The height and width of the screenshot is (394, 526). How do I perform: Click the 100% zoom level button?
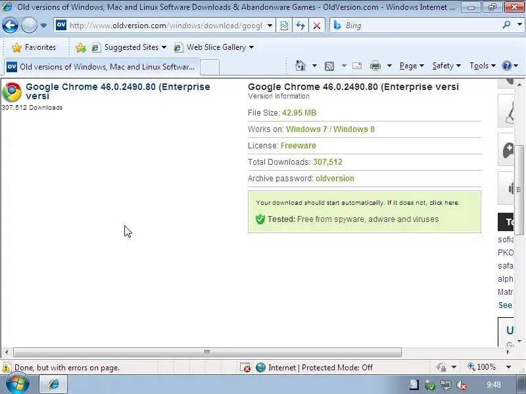coord(482,367)
